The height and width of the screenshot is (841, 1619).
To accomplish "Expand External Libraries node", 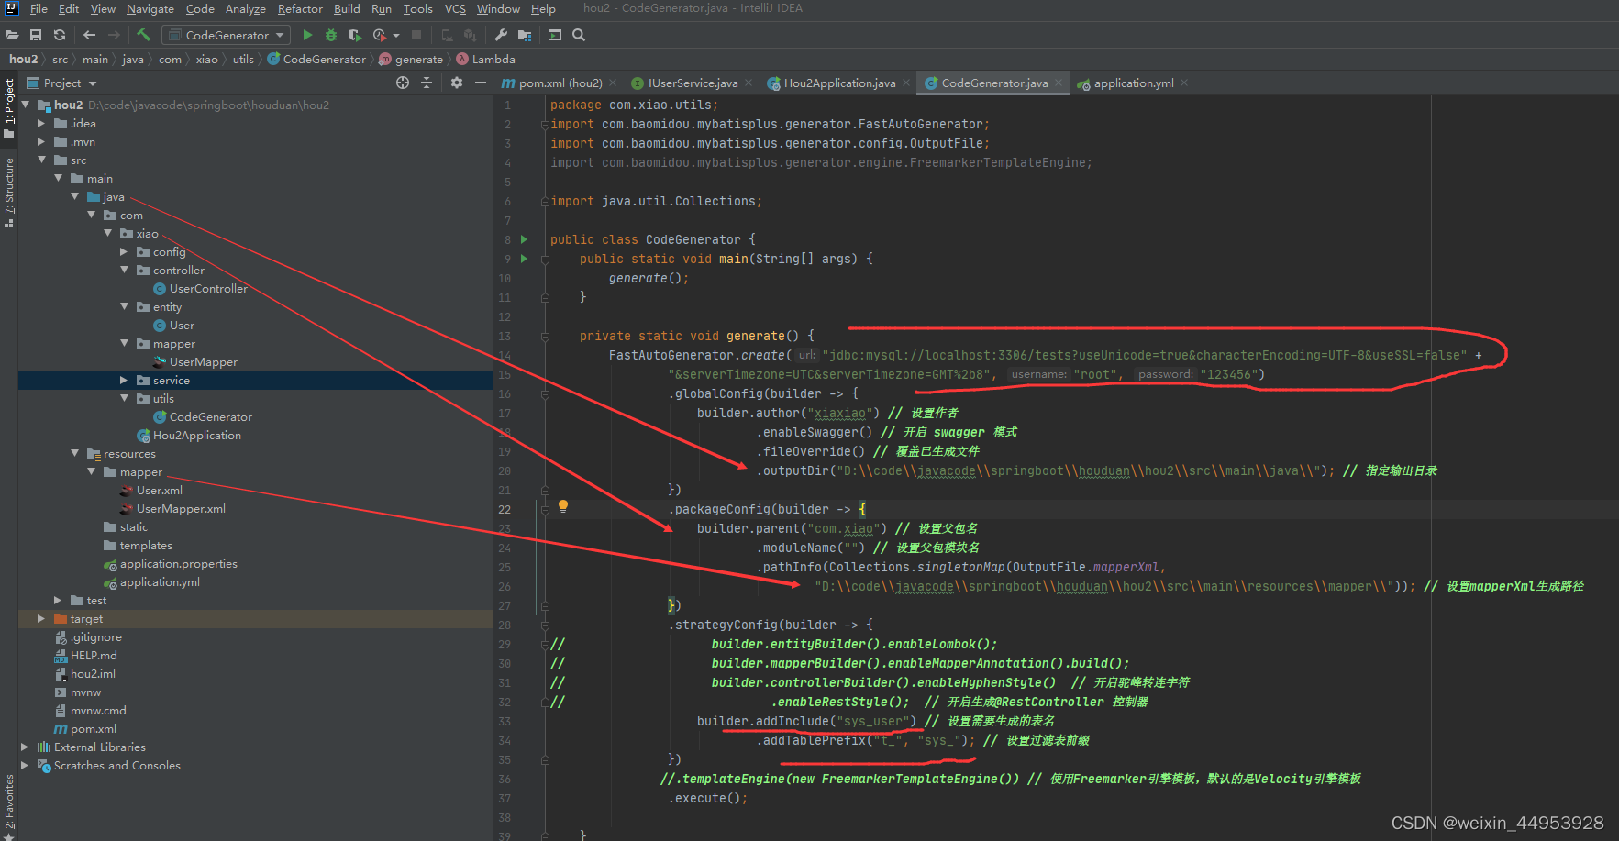I will point(25,747).
